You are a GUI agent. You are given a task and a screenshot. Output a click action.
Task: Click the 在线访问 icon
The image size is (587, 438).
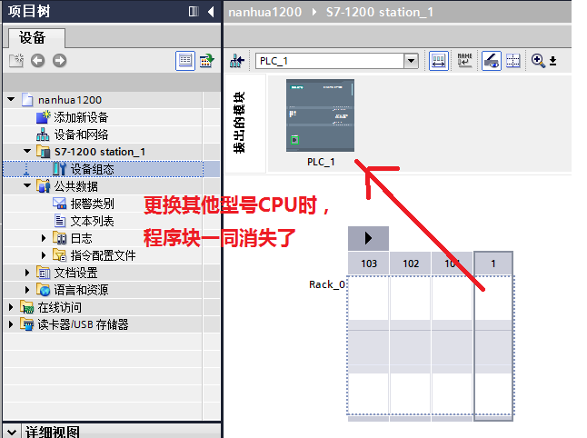(27, 307)
